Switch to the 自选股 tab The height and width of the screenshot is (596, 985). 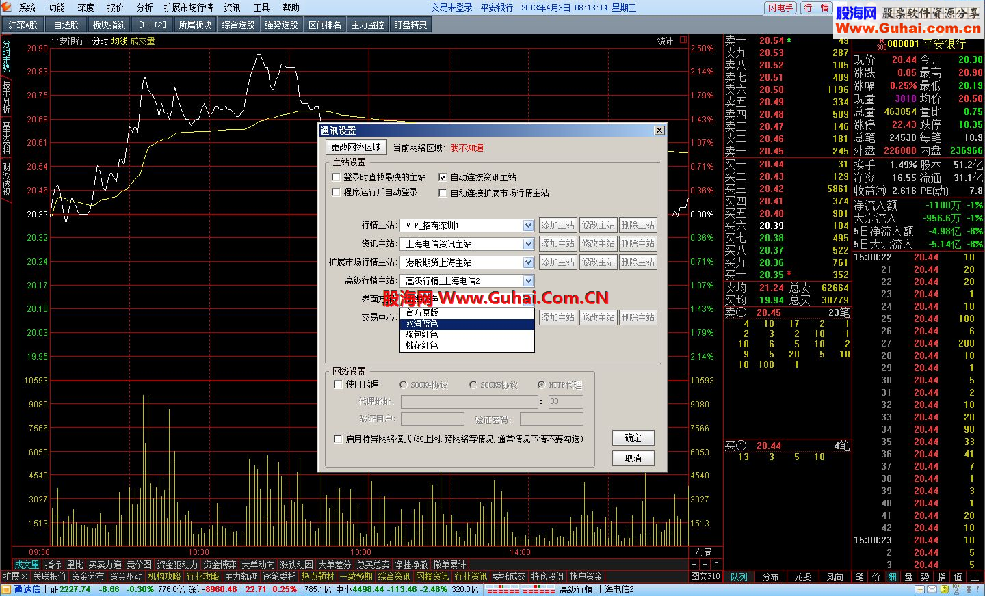click(66, 25)
